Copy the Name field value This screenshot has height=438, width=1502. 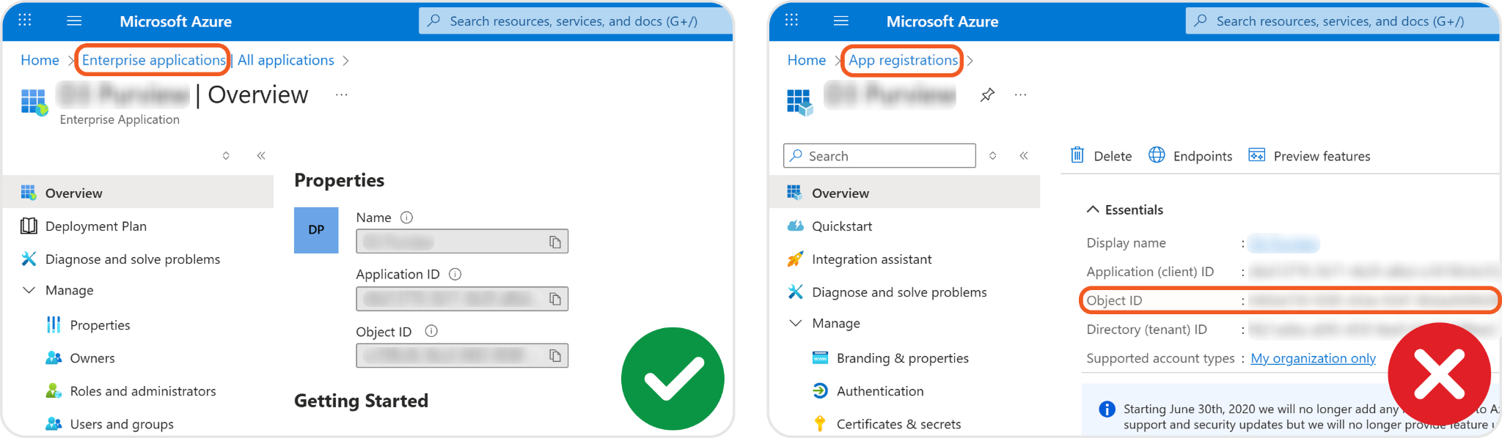pos(555,242)
